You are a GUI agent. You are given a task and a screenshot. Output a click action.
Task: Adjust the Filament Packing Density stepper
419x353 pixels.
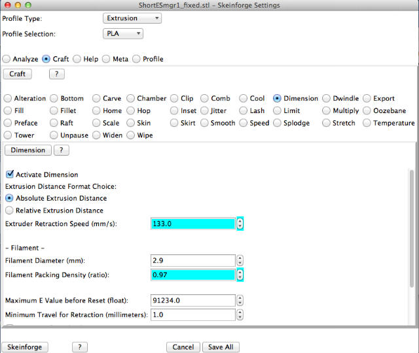[x=240, y=275]
